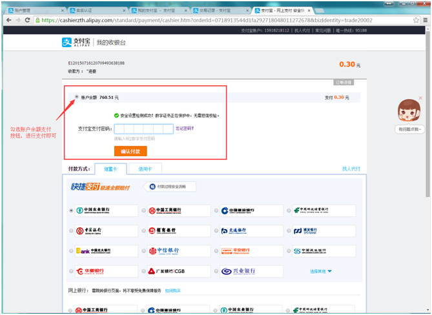Screen dimensions: 432x315
Task: Pick 中国建设银行 logo under 网上银行 section
Action: coord(178,309)
